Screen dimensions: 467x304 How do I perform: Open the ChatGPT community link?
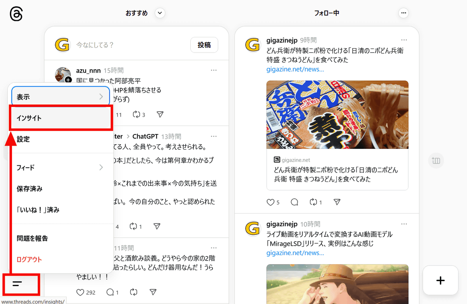coord(145,136)
